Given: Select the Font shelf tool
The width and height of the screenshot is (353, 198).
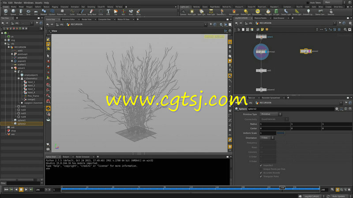Looking at the screenshot, I should pyautogui.click(x=108, y=12).
